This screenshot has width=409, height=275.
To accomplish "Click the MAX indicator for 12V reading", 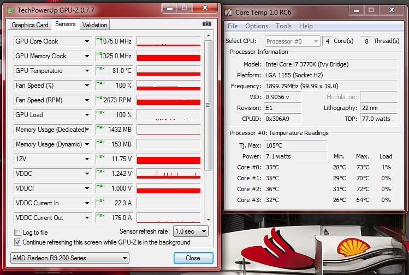I will pyautogui.click(x=100, y=157).
